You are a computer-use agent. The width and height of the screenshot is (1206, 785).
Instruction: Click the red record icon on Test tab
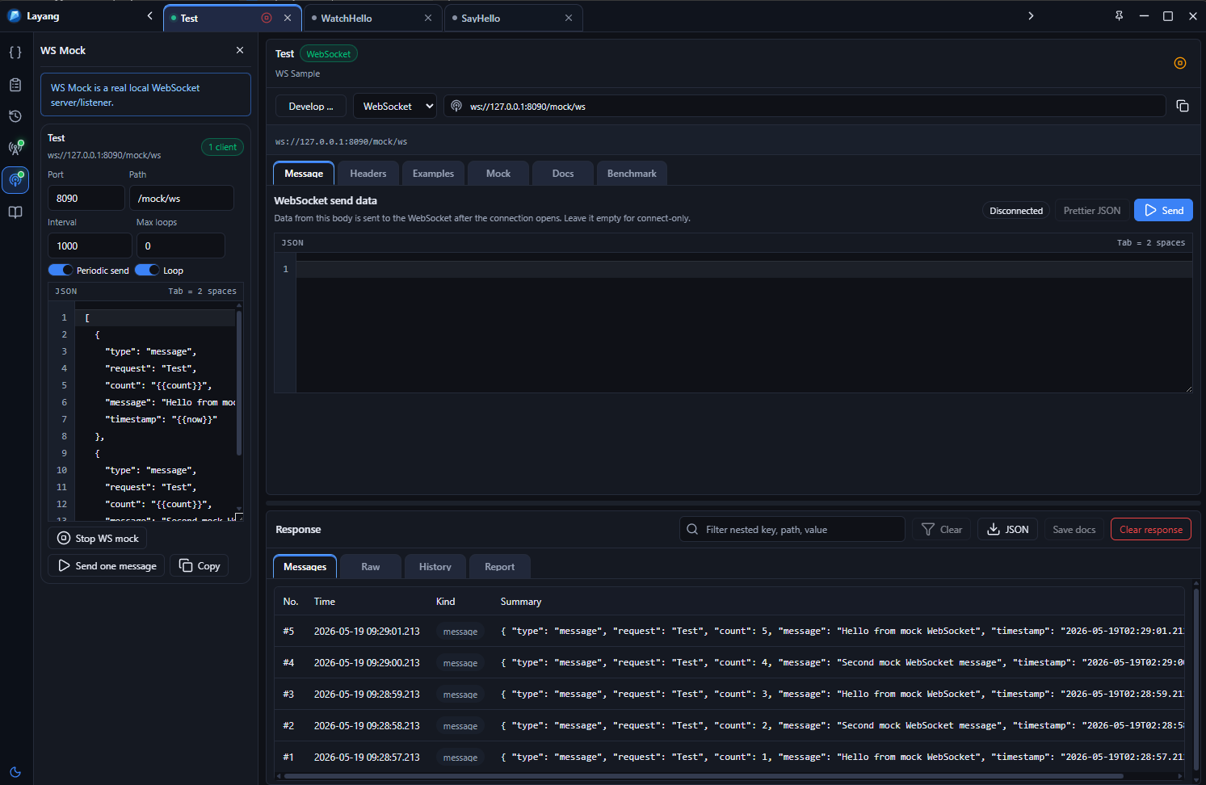267,18
